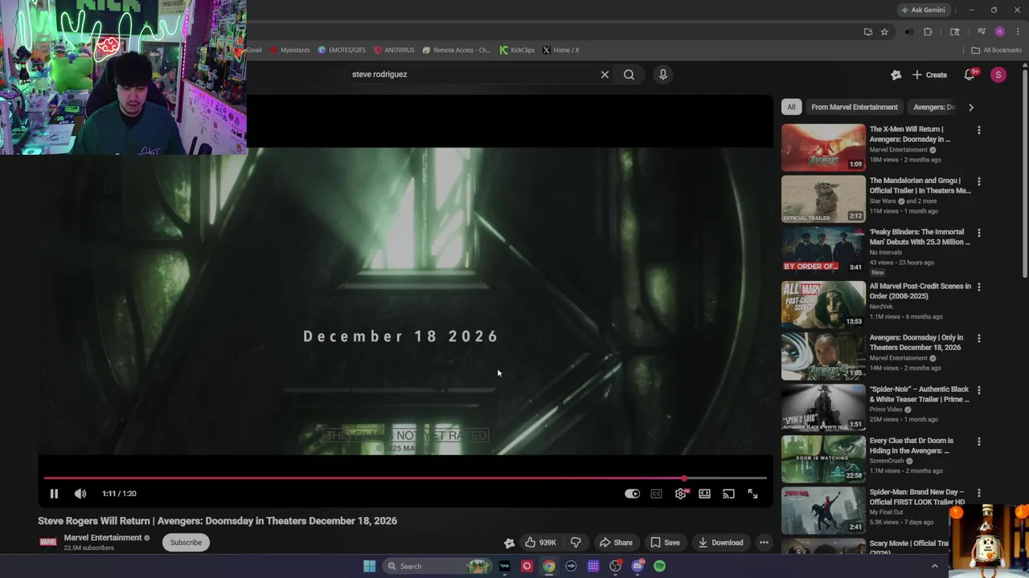Toggle closed captions in the player
Screen dimensions: 1029x578
tap(656, 494)
